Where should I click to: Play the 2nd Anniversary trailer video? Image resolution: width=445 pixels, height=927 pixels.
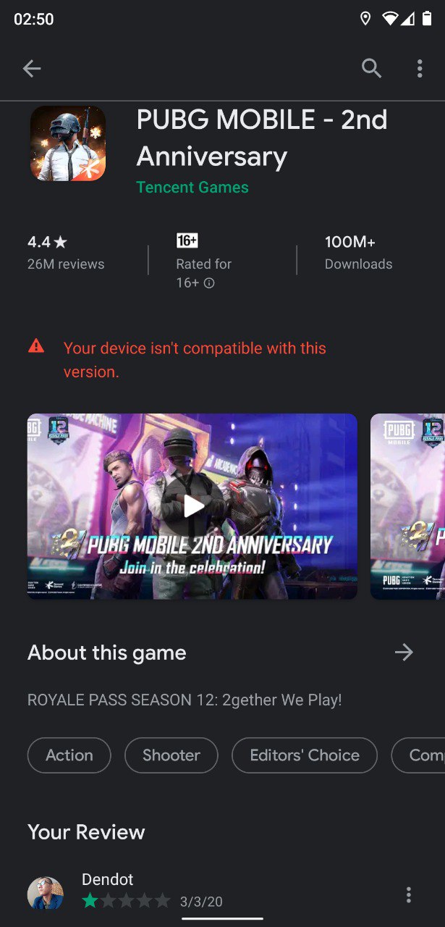(192, 506)
